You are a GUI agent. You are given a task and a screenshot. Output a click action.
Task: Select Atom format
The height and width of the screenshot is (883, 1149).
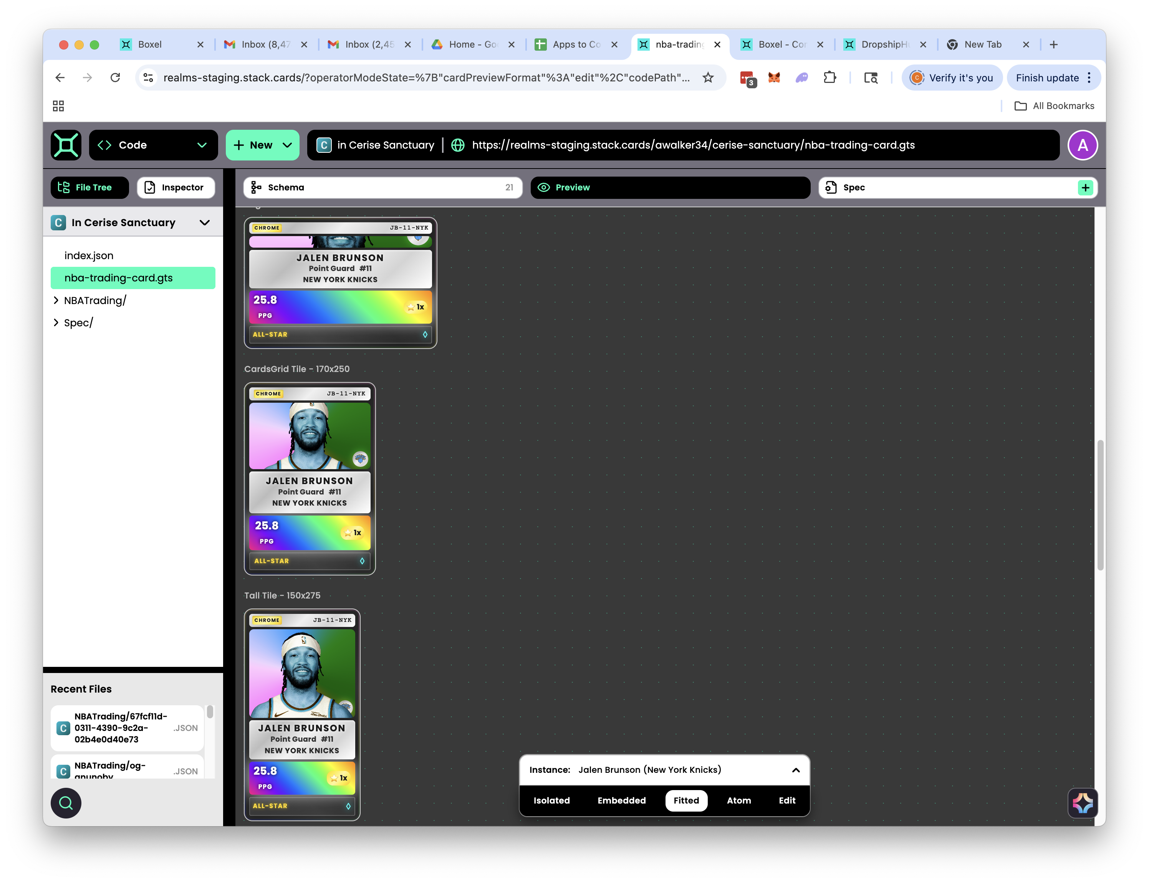(738, 800)
